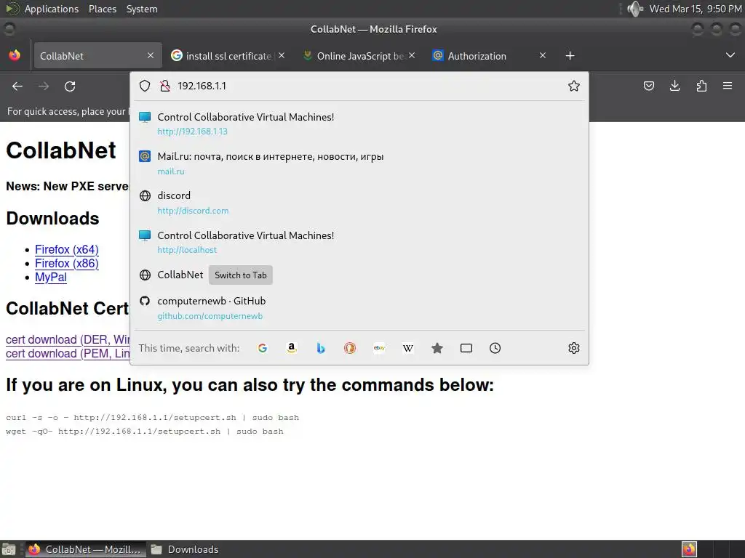Search this time with Bing icon

coord(321,348)
